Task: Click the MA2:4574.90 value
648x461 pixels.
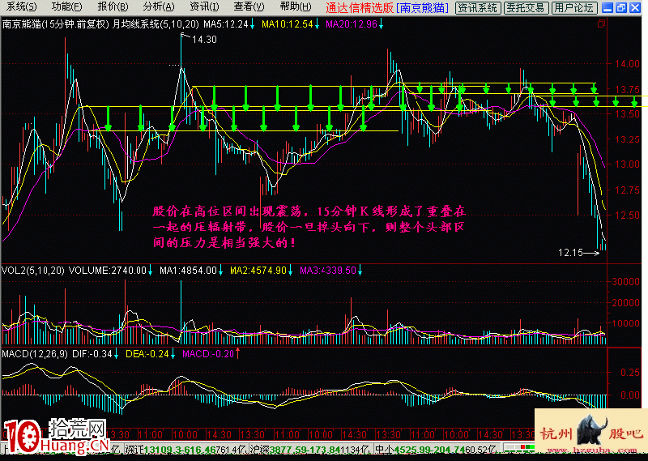Action: tap(258, 271)
